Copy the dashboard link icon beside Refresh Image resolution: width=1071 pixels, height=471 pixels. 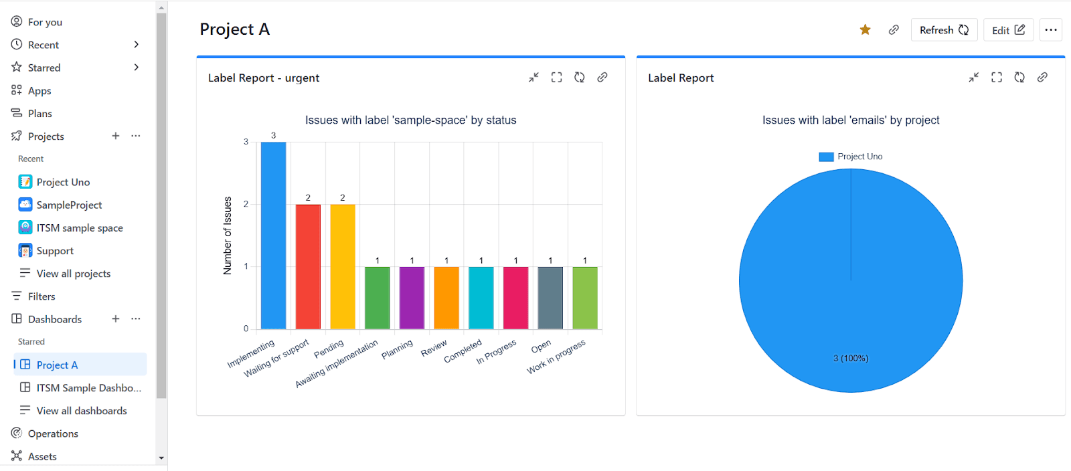pyautogui.click(x=893, y=29)
